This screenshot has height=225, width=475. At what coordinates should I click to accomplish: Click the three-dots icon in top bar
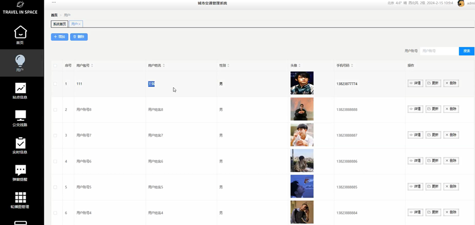54,2
